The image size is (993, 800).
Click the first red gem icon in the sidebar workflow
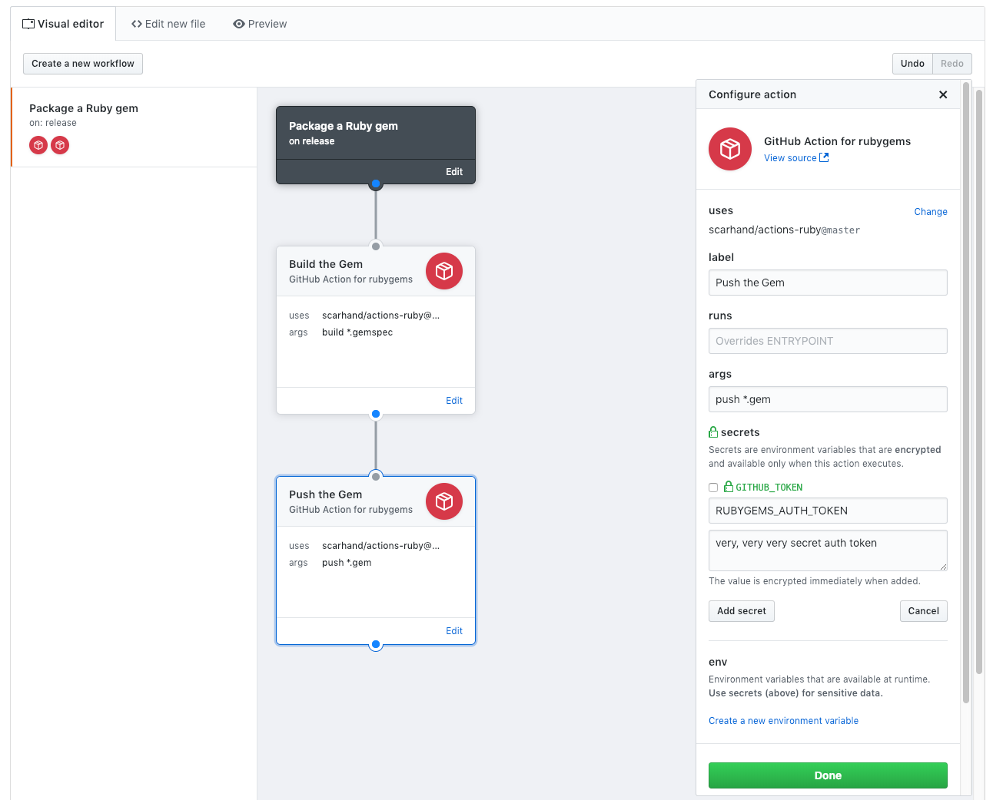[38, 145]
